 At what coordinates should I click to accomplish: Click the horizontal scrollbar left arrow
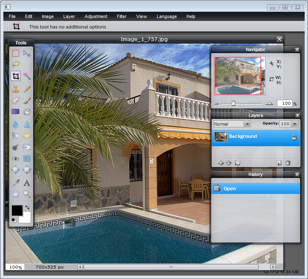(x=80, y=267)
